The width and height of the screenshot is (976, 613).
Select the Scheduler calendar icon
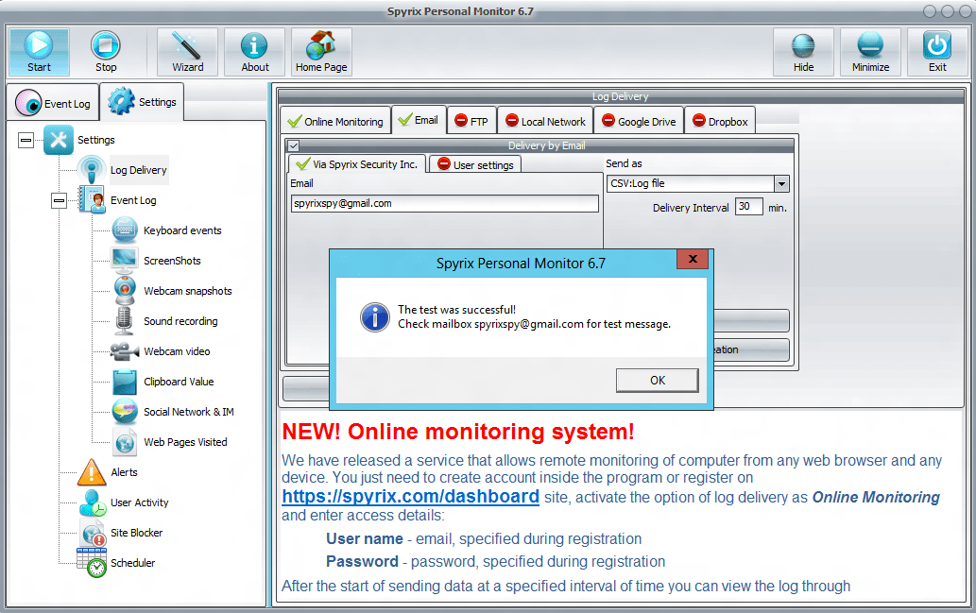(93, 563)
